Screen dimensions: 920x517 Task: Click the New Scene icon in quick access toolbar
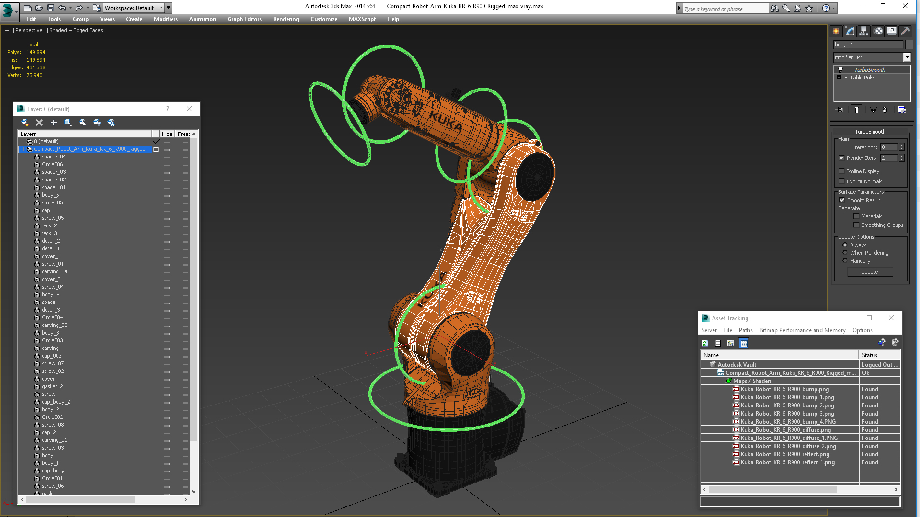pos(27,8)
